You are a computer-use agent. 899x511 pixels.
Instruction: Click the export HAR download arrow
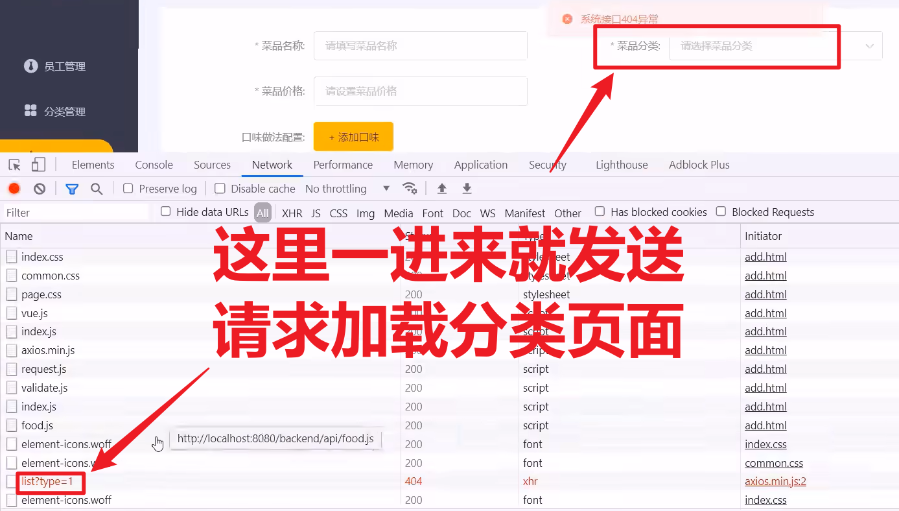point(467,189)
